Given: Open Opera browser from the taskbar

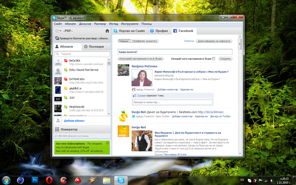Looking at the screenshot, I should pyautogui.click(x=49, y=180).
